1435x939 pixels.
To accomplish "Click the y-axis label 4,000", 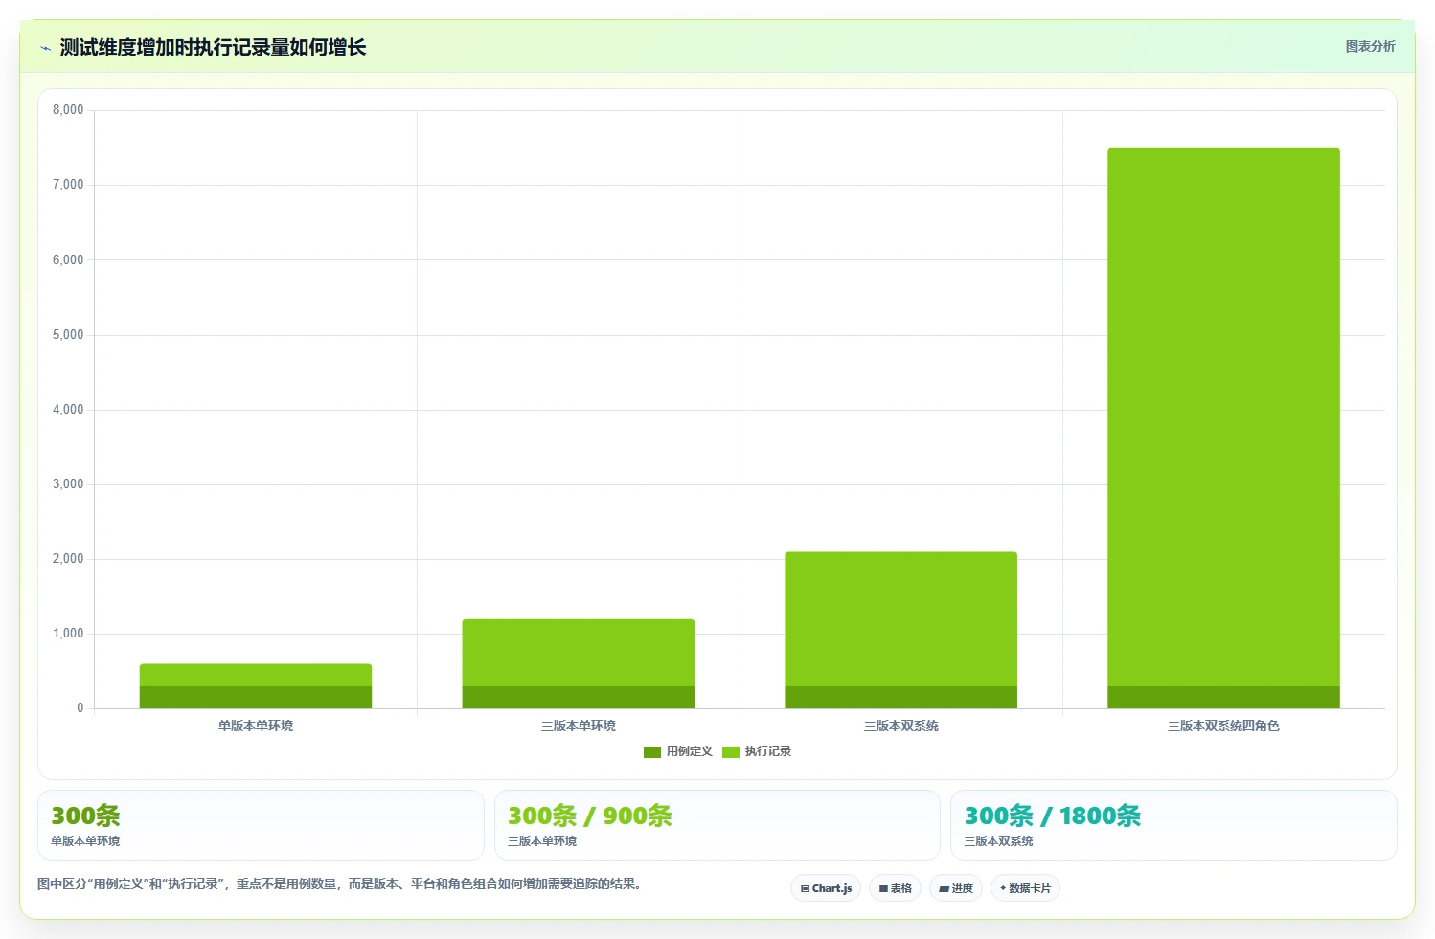I will coord(68,410).
